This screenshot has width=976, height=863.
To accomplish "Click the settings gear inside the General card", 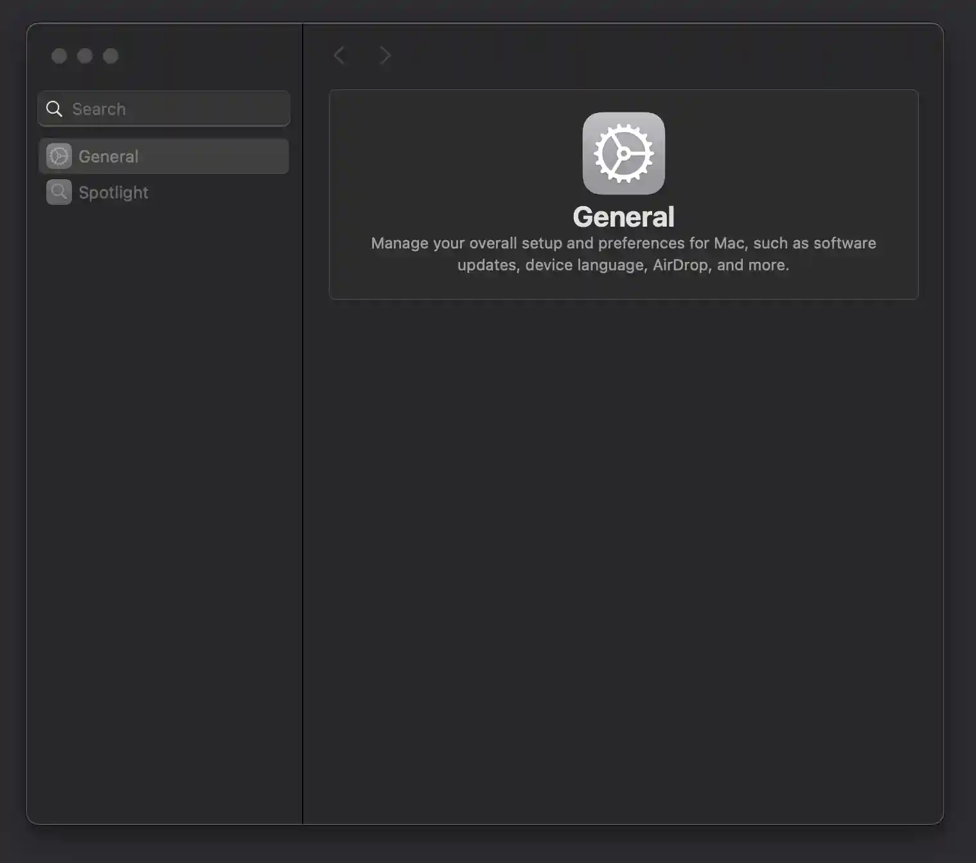I will (x=623, y=153).
